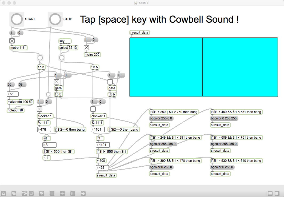Select the if $i1 > 469 && $i1 < 531 object
284x197 pixels.
tap(236, 112)
